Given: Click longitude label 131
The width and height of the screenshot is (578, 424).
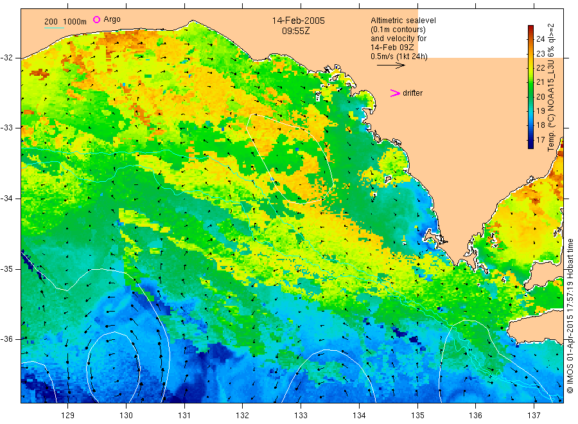Looking at the screenshot, I should click(x=184, y=416).
